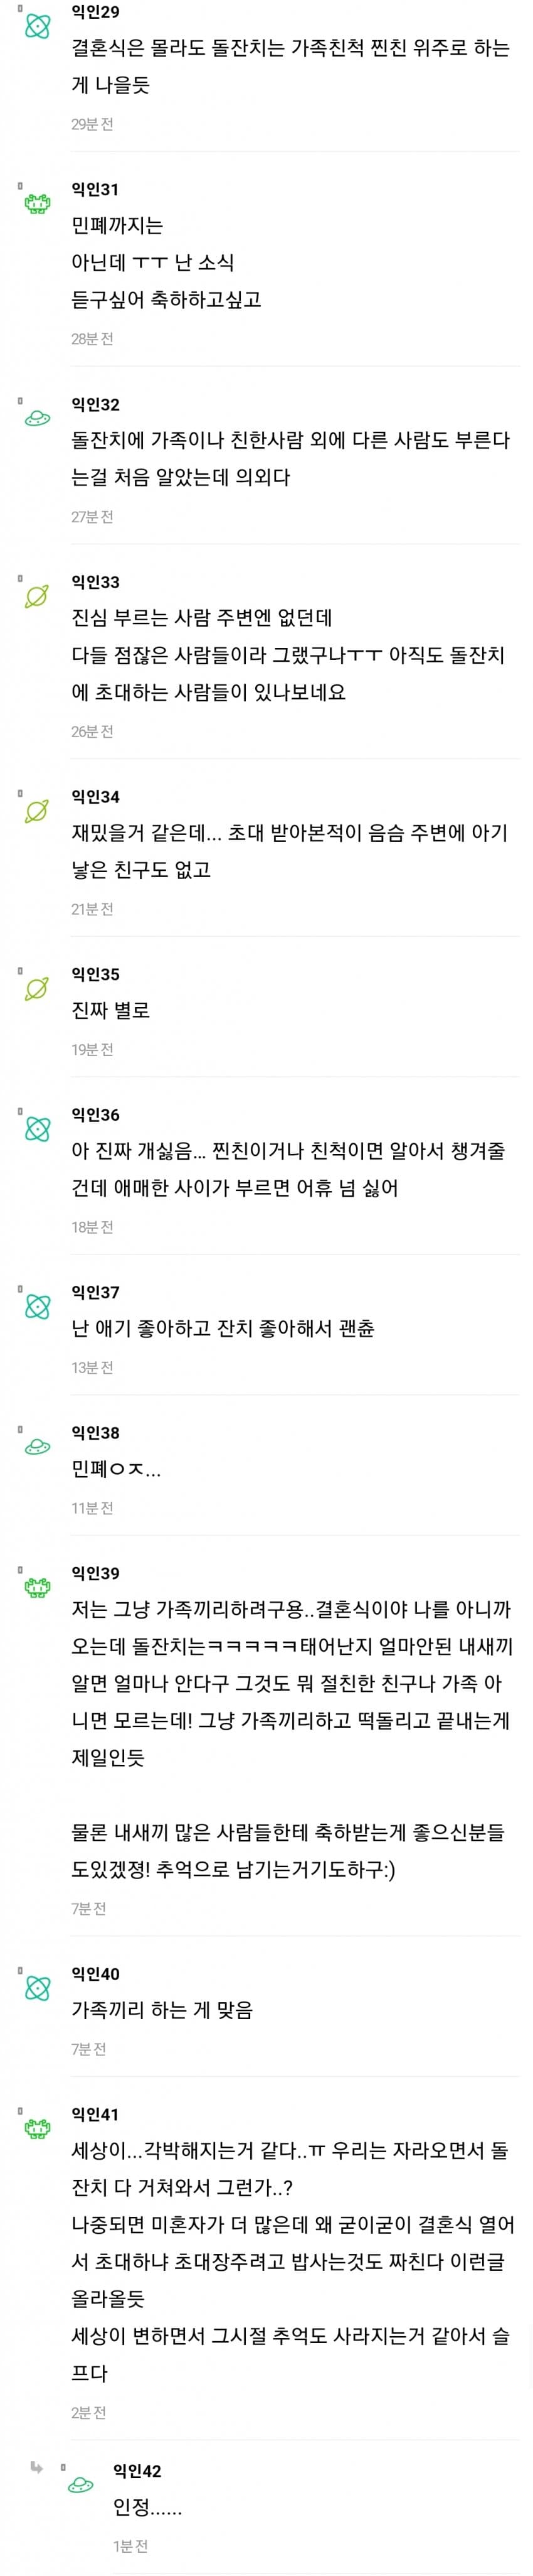Screen dimensions: 533x2576
Task: Click the planet avatar next to 익인35
Action: click(37, 989)
